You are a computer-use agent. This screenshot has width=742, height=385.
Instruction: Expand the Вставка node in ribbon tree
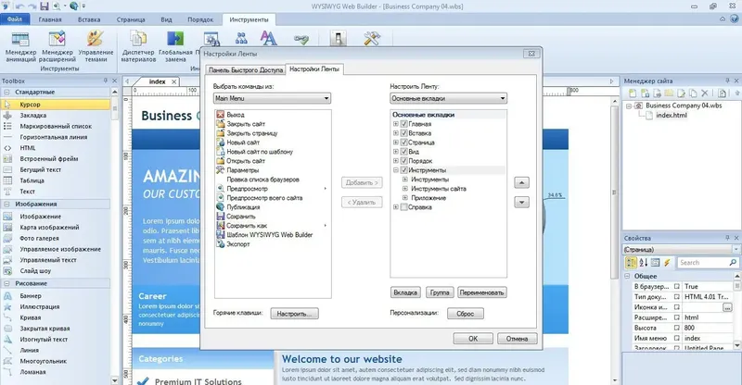396,133
